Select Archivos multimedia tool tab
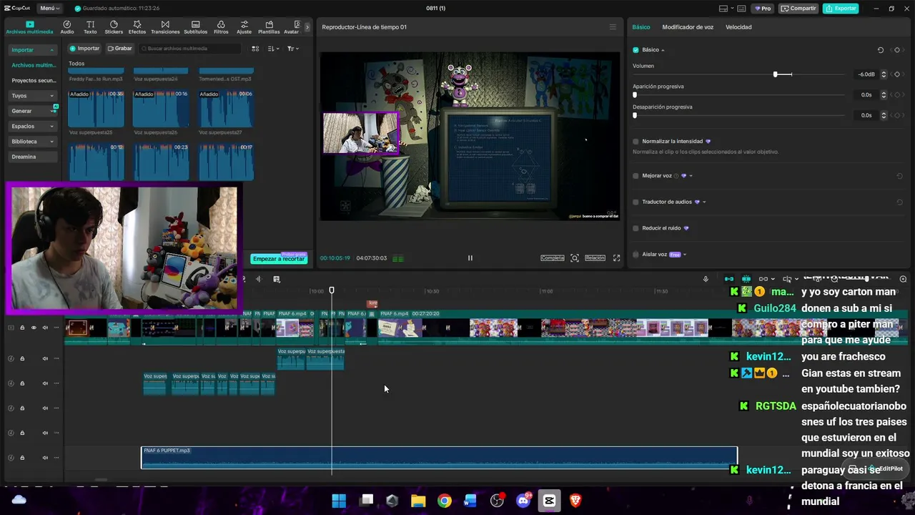 [29, 27]
